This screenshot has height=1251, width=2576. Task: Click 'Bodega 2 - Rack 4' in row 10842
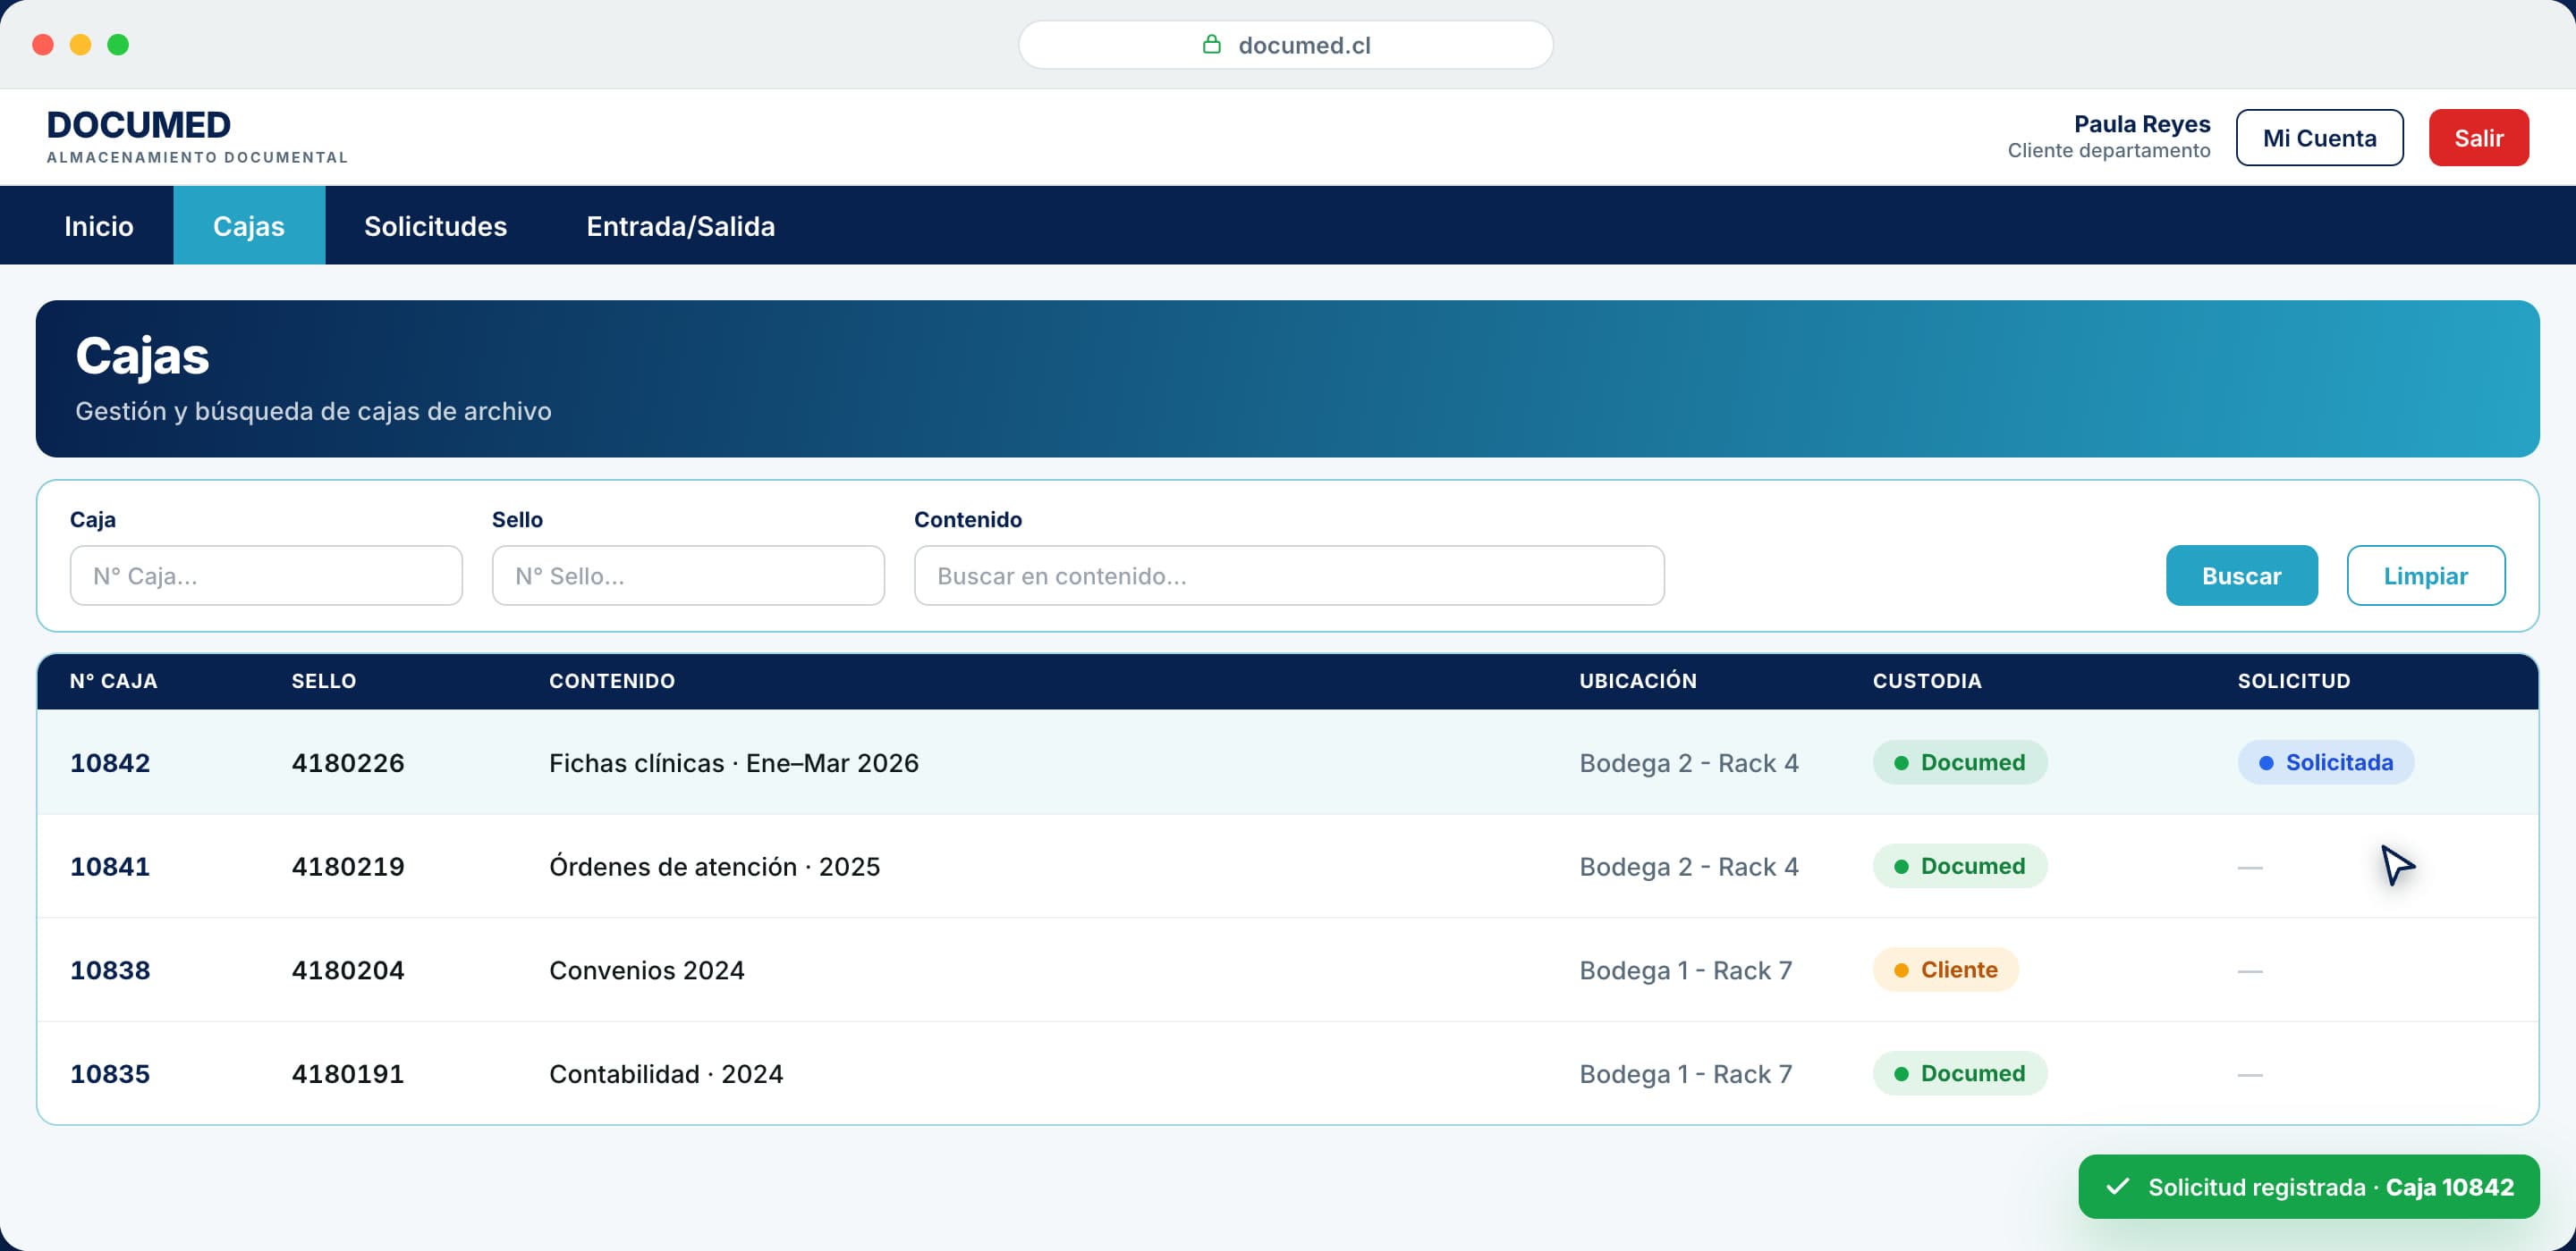pos(1689,762)
